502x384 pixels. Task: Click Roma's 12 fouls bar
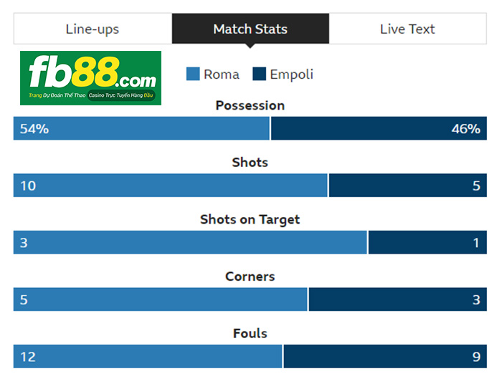point(148,356)
